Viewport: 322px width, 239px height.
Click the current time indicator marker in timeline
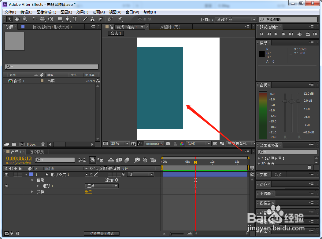point(195,163)
